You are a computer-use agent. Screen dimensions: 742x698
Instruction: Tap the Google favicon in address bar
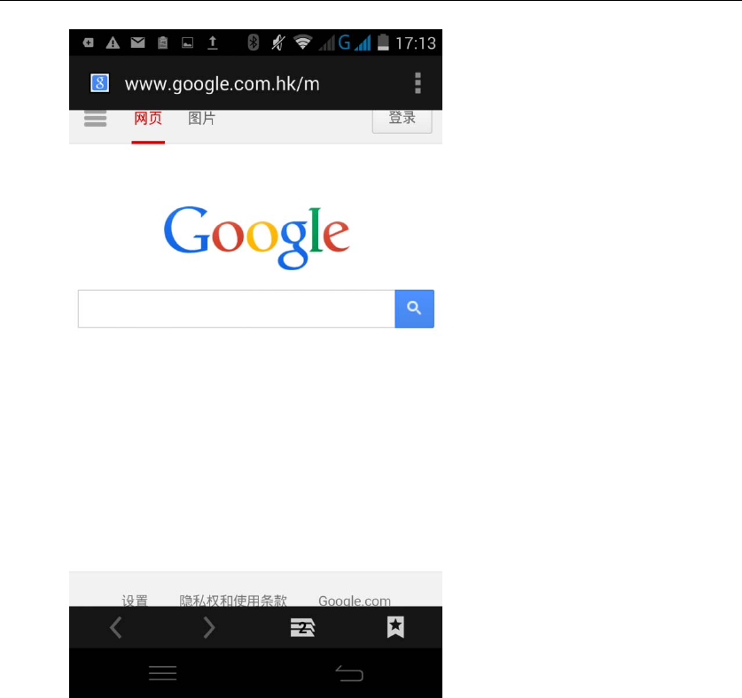point(99,83)
